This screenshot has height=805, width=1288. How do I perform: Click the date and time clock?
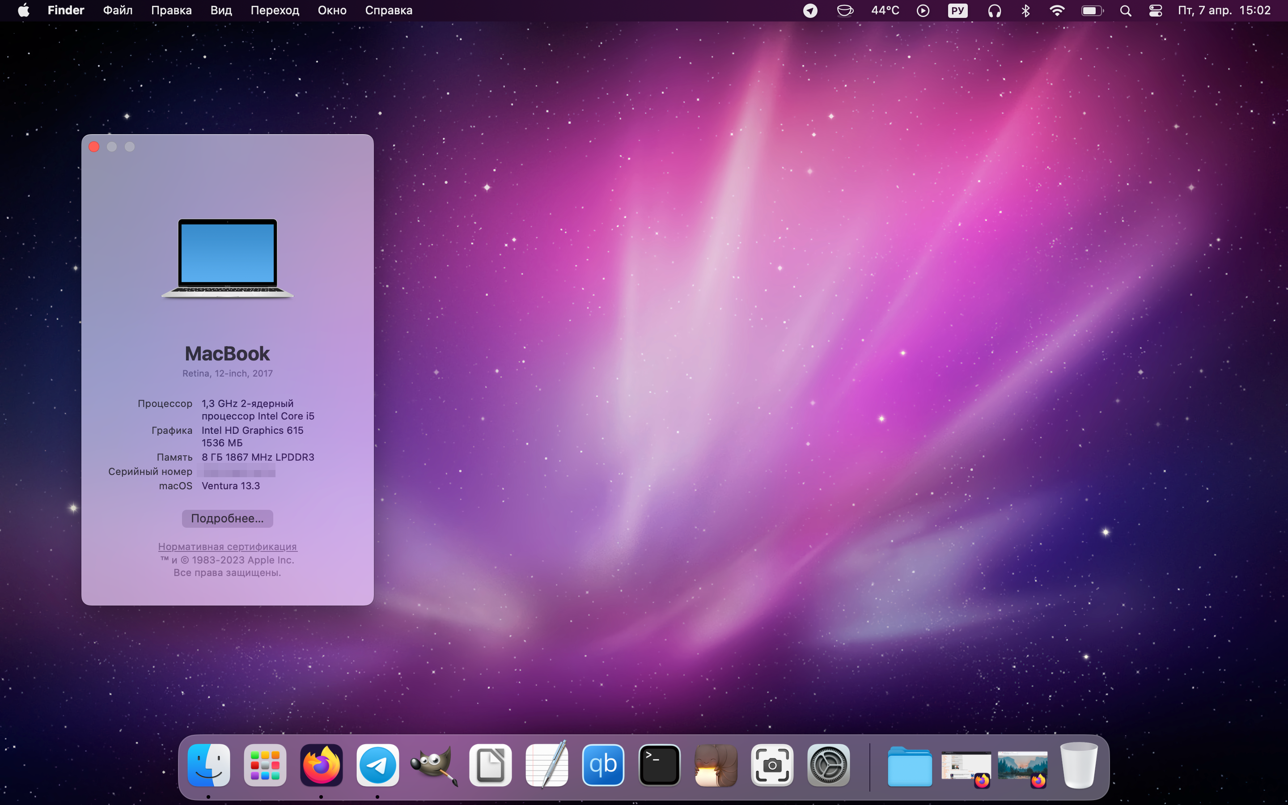(1224, 10)
